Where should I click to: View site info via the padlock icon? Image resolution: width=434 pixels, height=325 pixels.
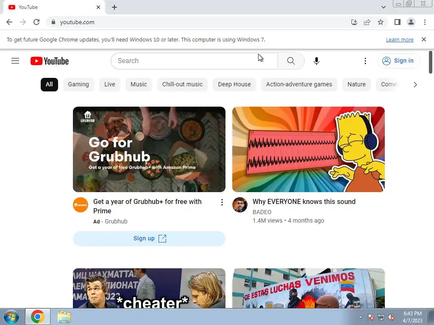53,22
